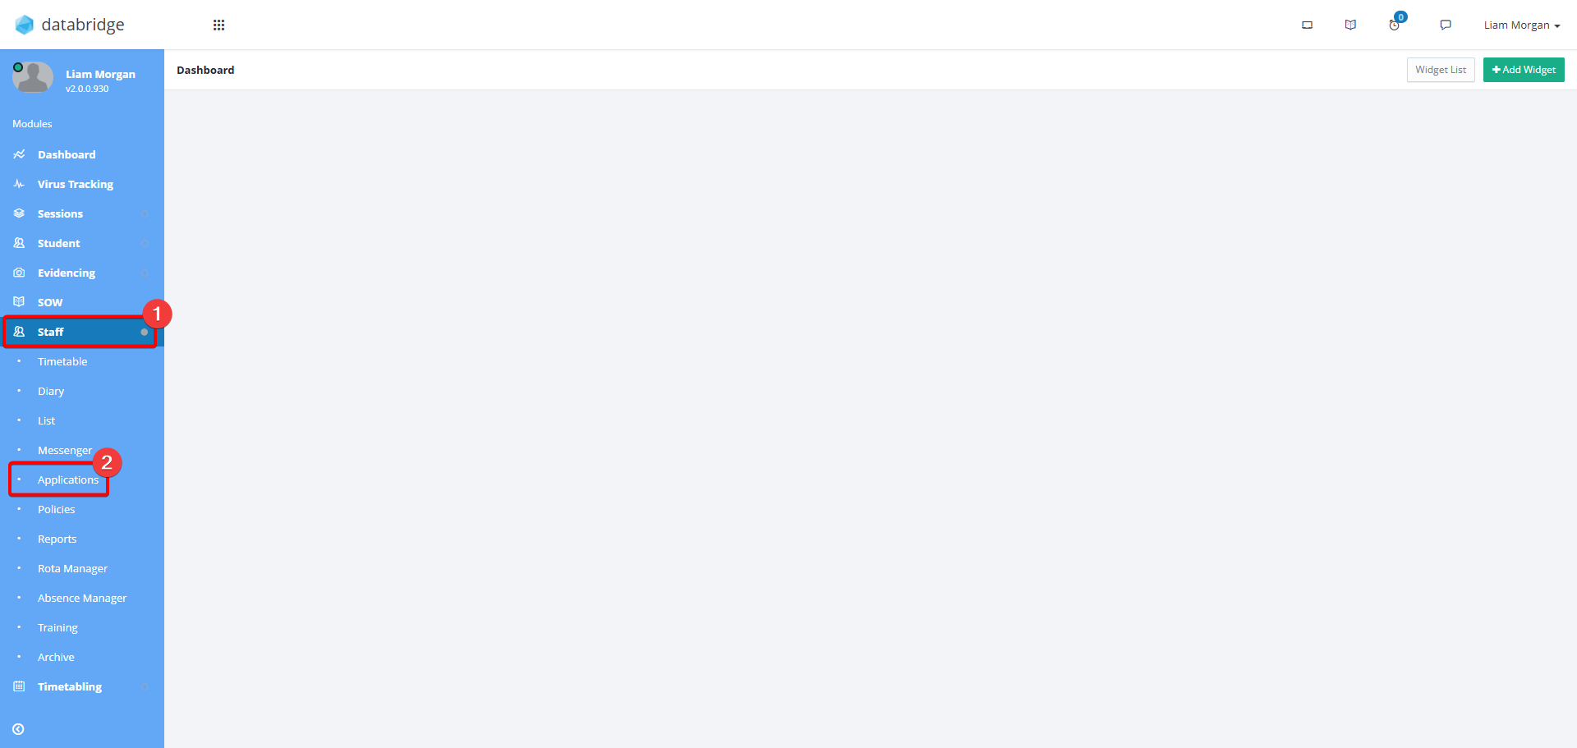
Task: Open Absence Manager in Staff menu
Action: pyautogui.click(x=82, y=598)
